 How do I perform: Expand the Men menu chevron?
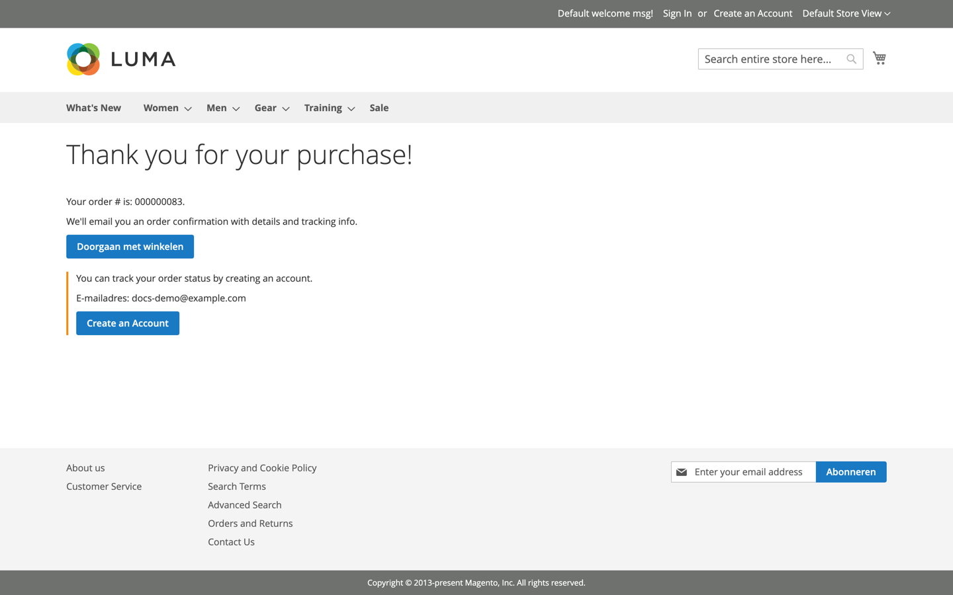coord(236,108)
